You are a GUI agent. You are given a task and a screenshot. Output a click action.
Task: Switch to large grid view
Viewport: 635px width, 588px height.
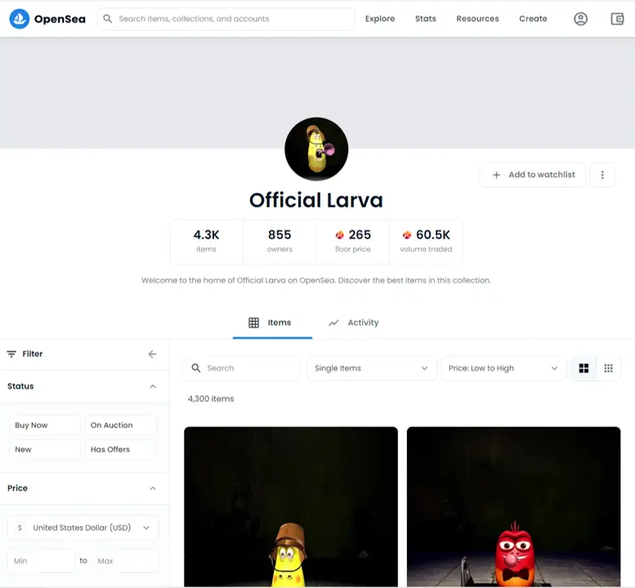pos(584,367)
